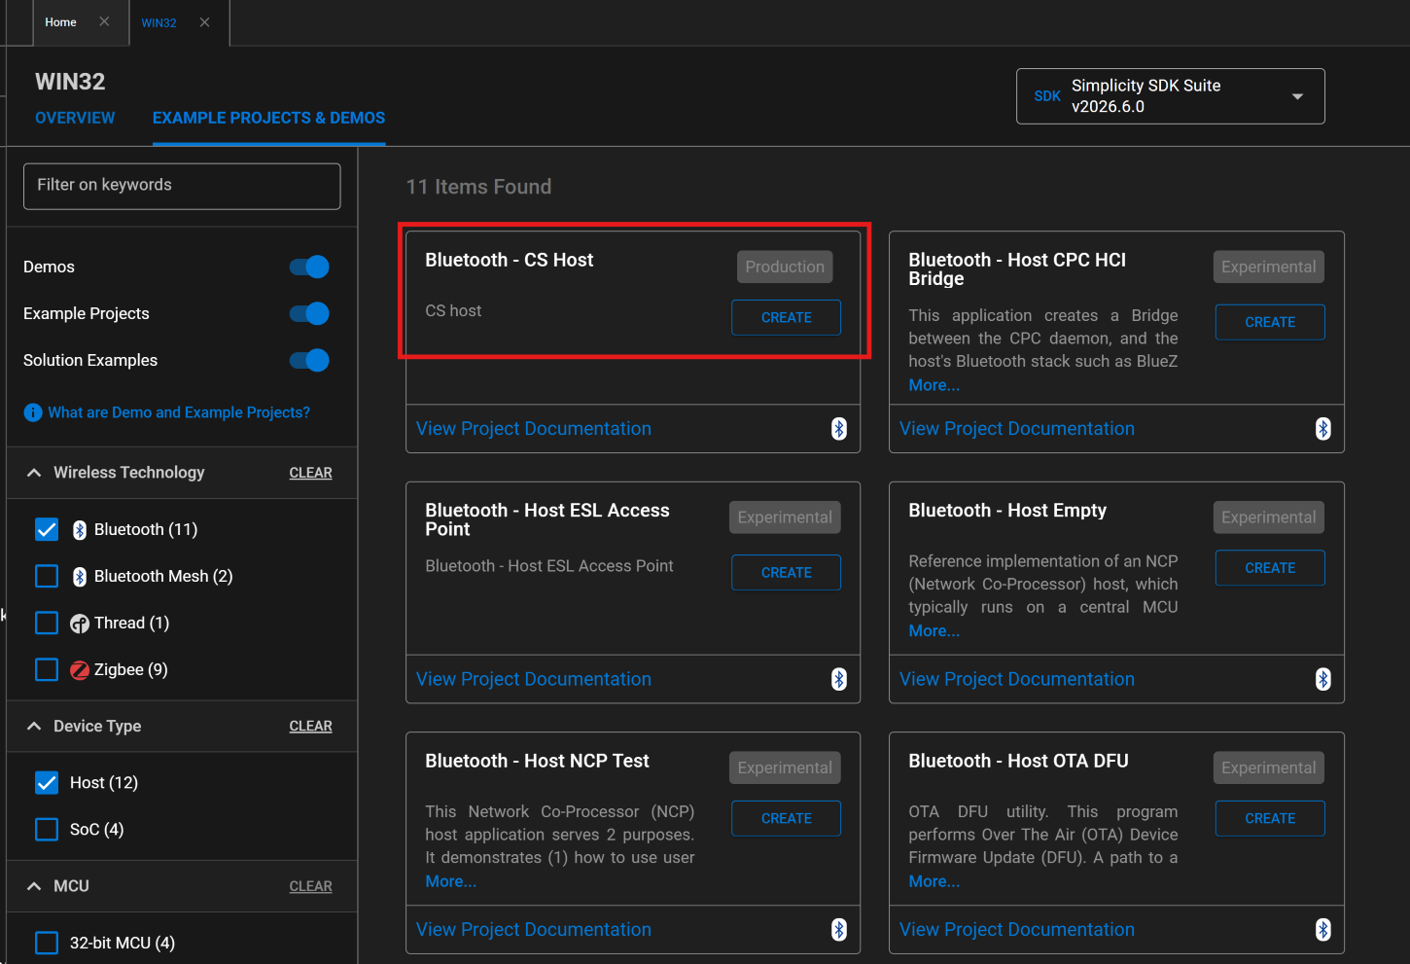Click Bluetooth Mesh logo icon in filter list
1410x964 pixels.
tap(80, 577)
